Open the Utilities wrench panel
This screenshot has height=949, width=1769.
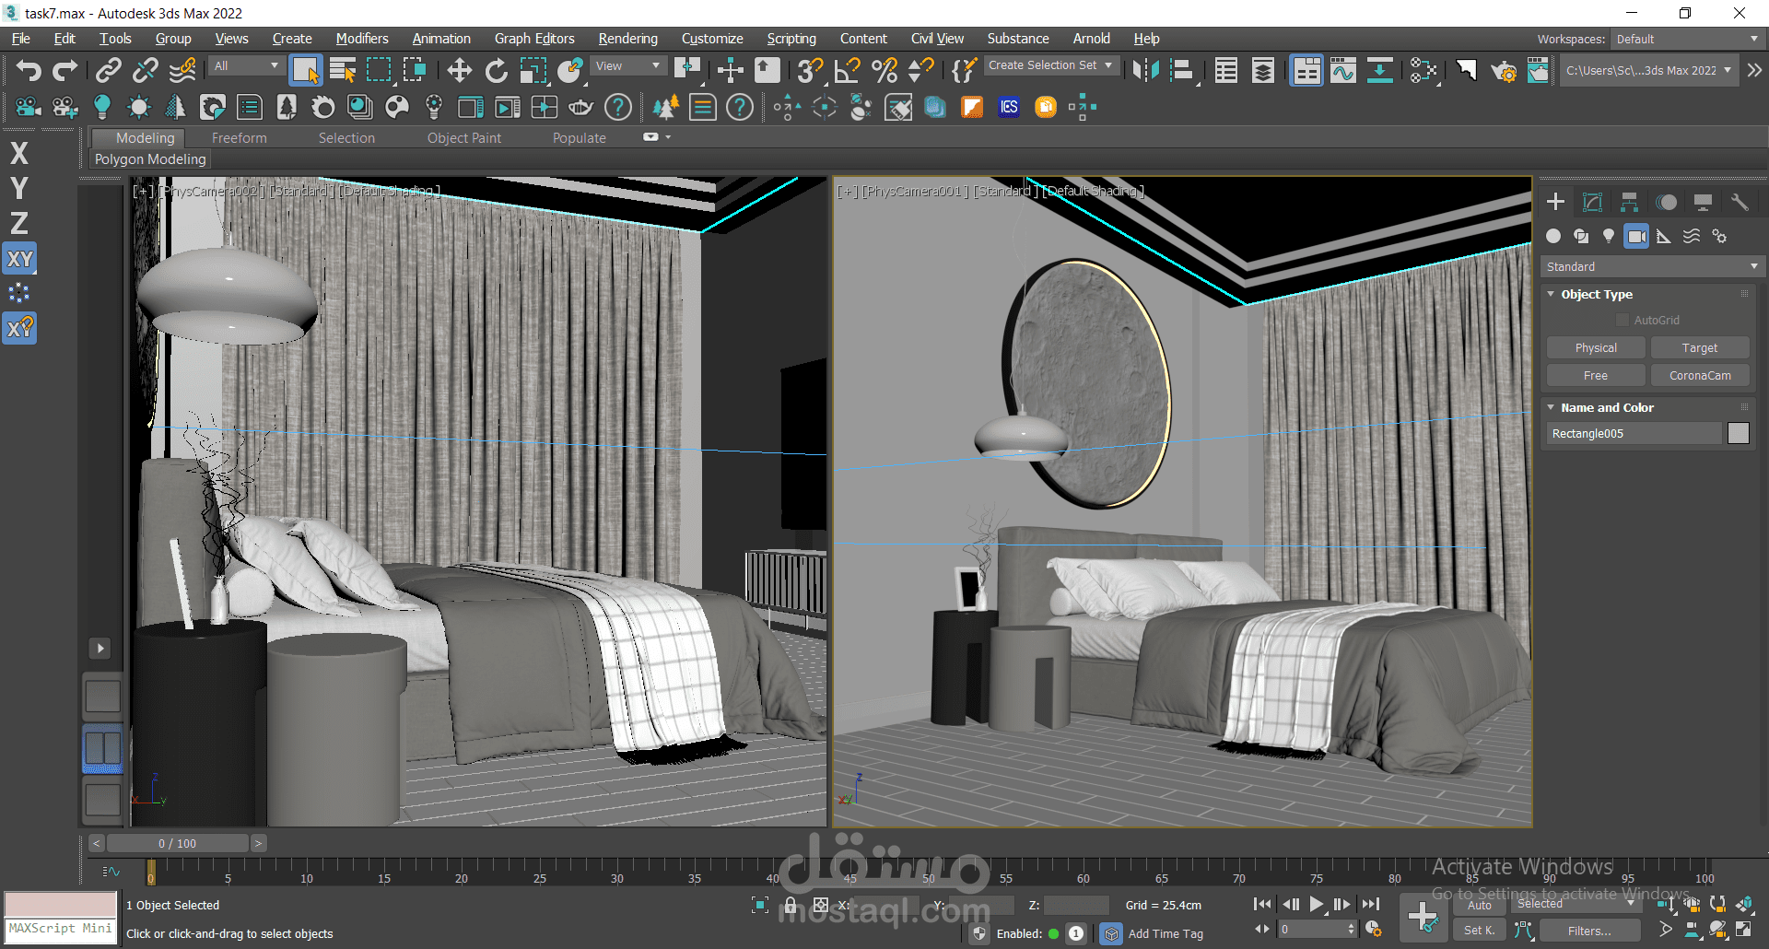(1740, 203)
